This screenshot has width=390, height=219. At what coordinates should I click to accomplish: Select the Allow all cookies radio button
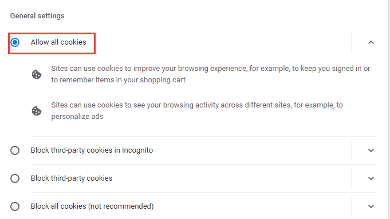15,42
